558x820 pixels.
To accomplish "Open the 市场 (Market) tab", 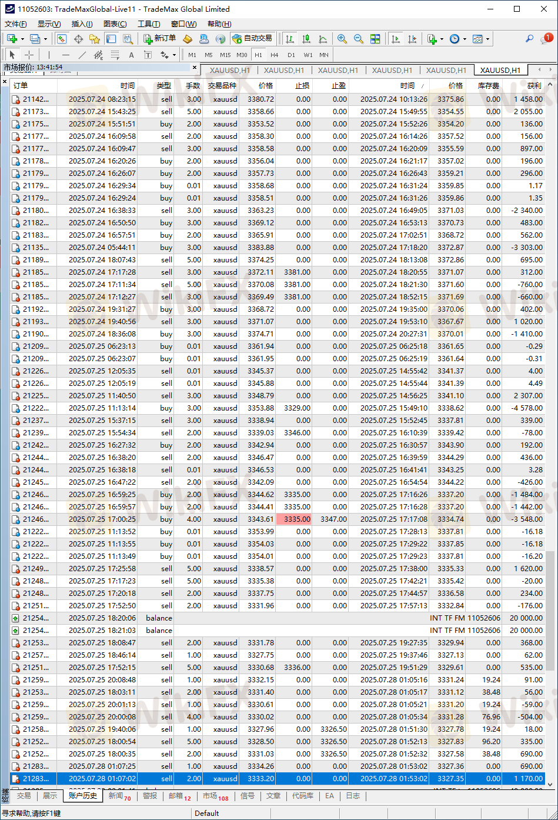I will (x=215, y=795).
